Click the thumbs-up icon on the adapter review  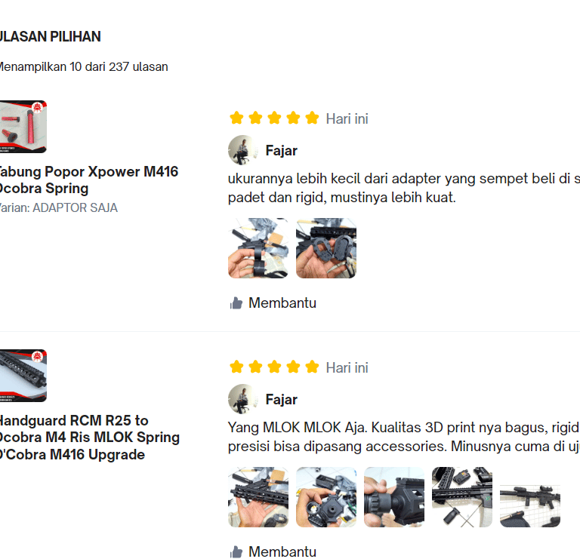pyautogui.click(x=236, y=303)
